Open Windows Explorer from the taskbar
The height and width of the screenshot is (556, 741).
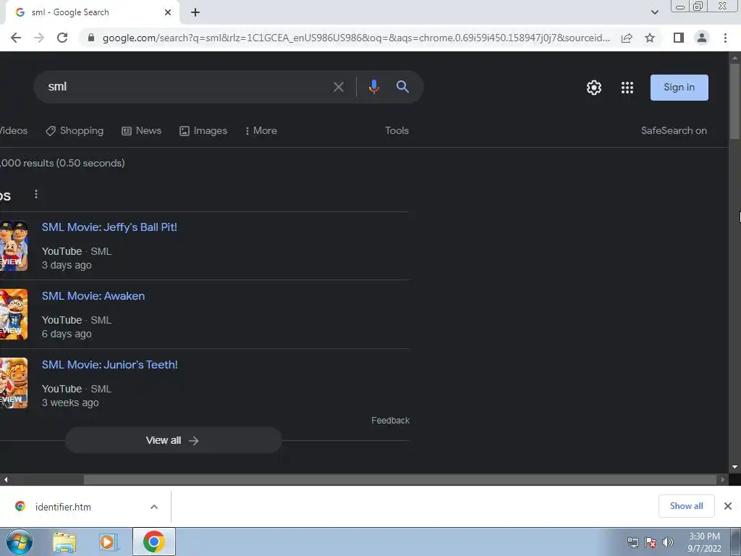[64, 542]
